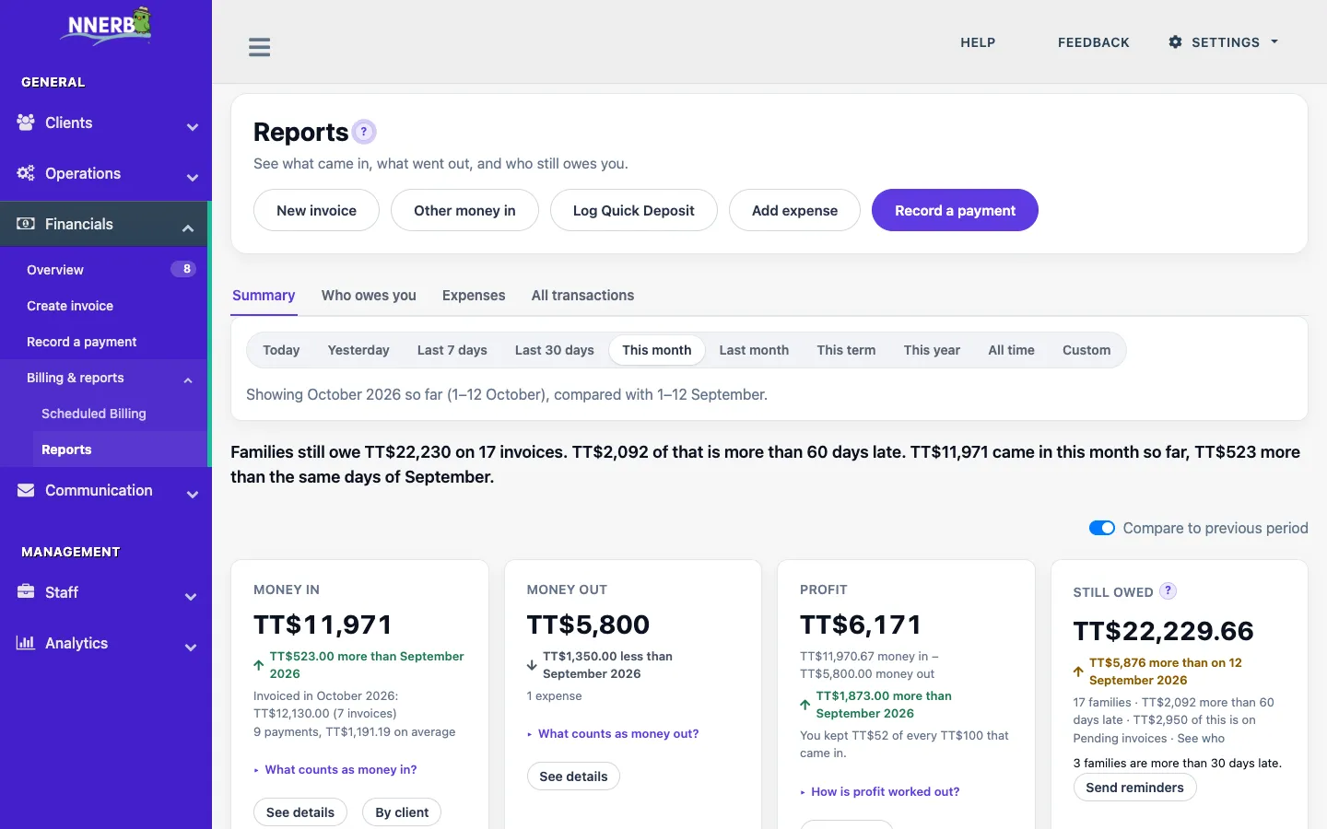
Task: Click the Overview badge showing 8
Action: coord(183,269)
